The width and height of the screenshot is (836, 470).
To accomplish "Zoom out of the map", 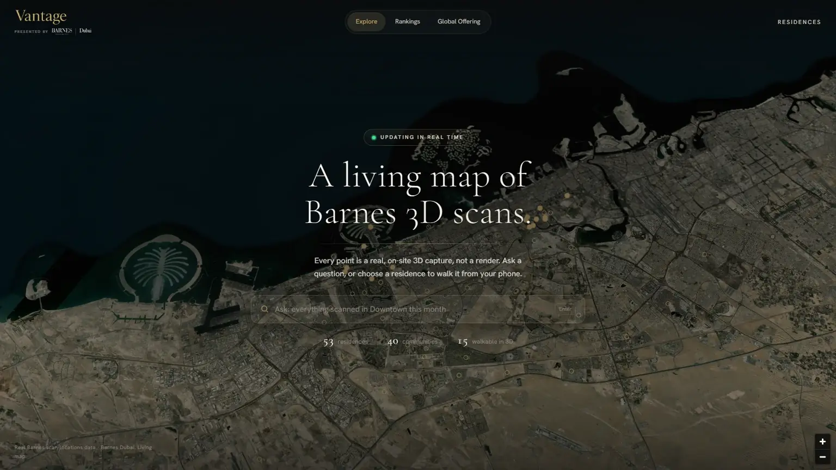I will coord(822,457).
